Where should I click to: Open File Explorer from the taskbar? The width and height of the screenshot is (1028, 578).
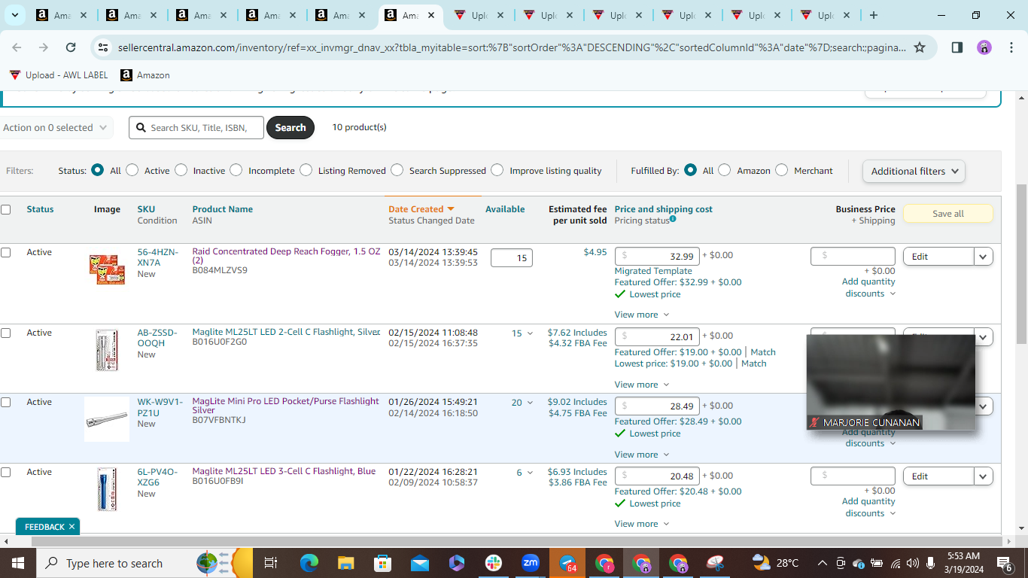[346, 563]
